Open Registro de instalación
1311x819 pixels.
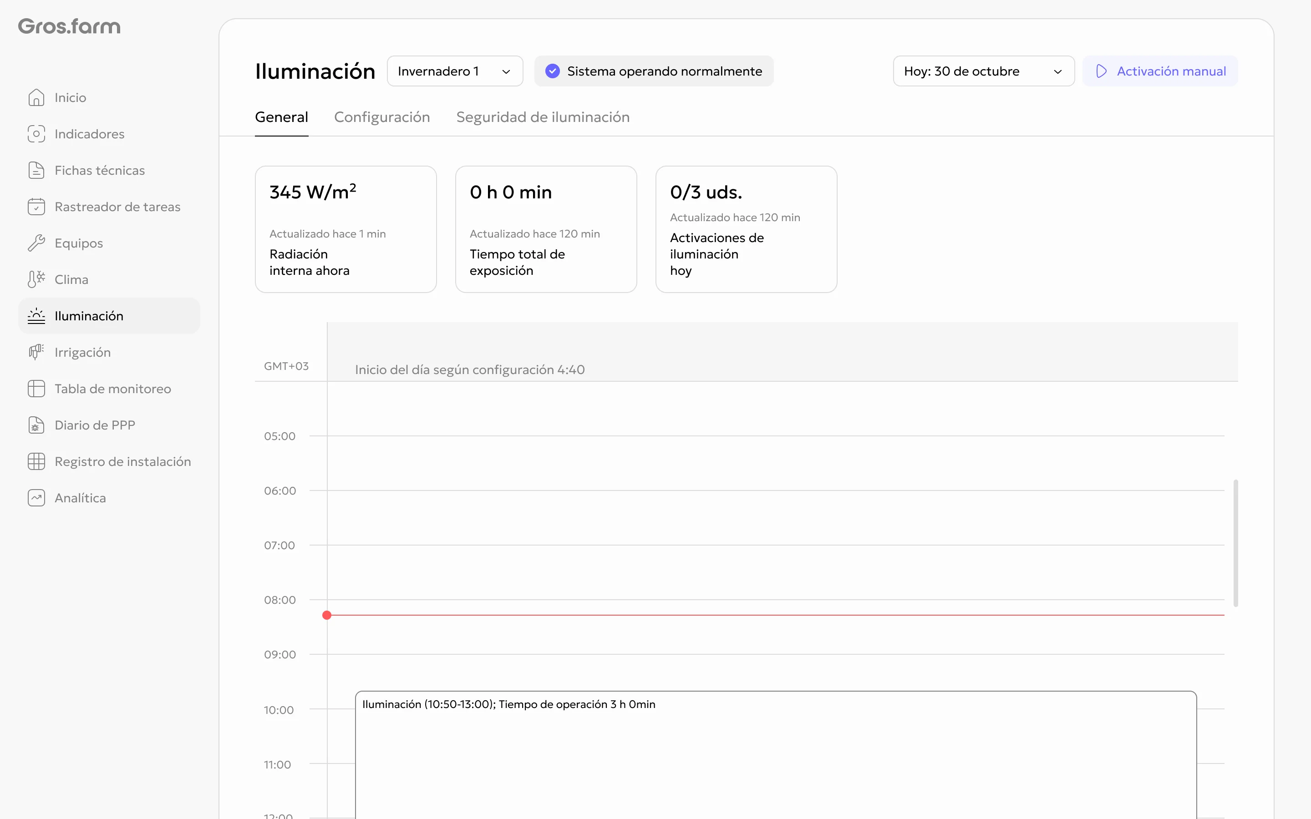click(109, 461)
